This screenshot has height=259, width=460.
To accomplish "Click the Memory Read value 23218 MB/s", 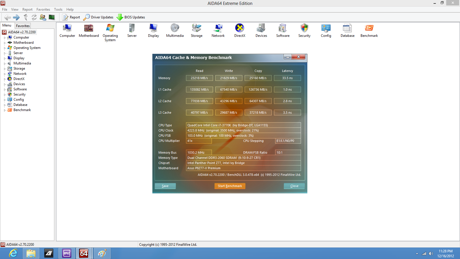I will pos(200,78).
